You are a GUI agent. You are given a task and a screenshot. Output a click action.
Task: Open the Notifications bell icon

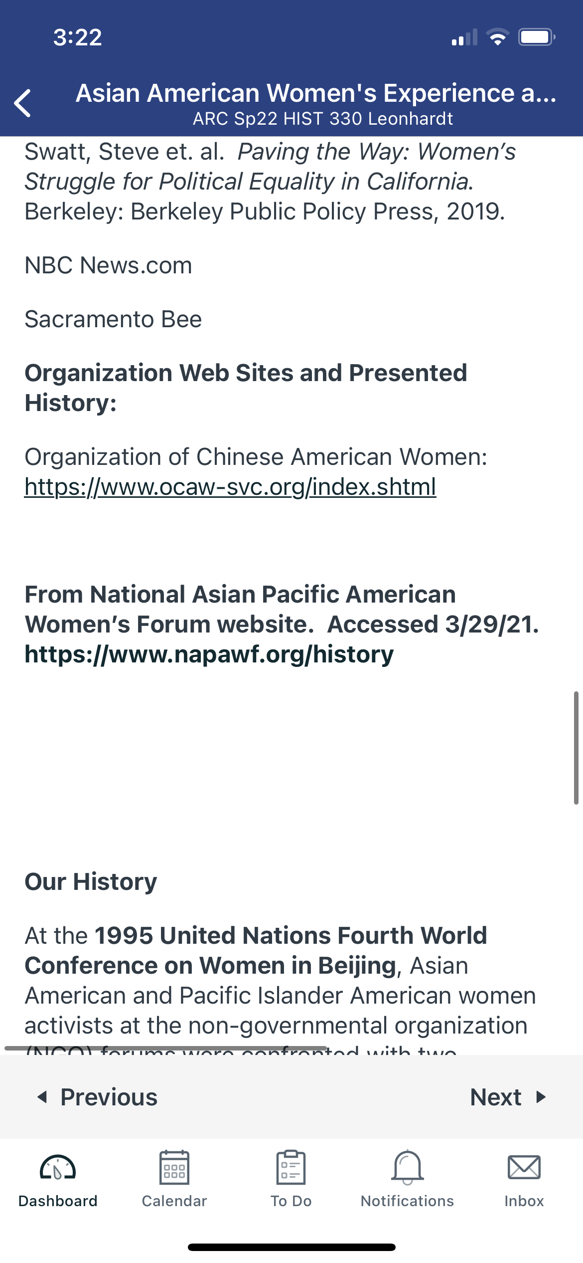tap(408, 1167)
